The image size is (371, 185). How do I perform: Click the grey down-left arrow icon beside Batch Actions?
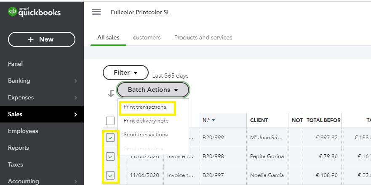click(x=111, y=94)
